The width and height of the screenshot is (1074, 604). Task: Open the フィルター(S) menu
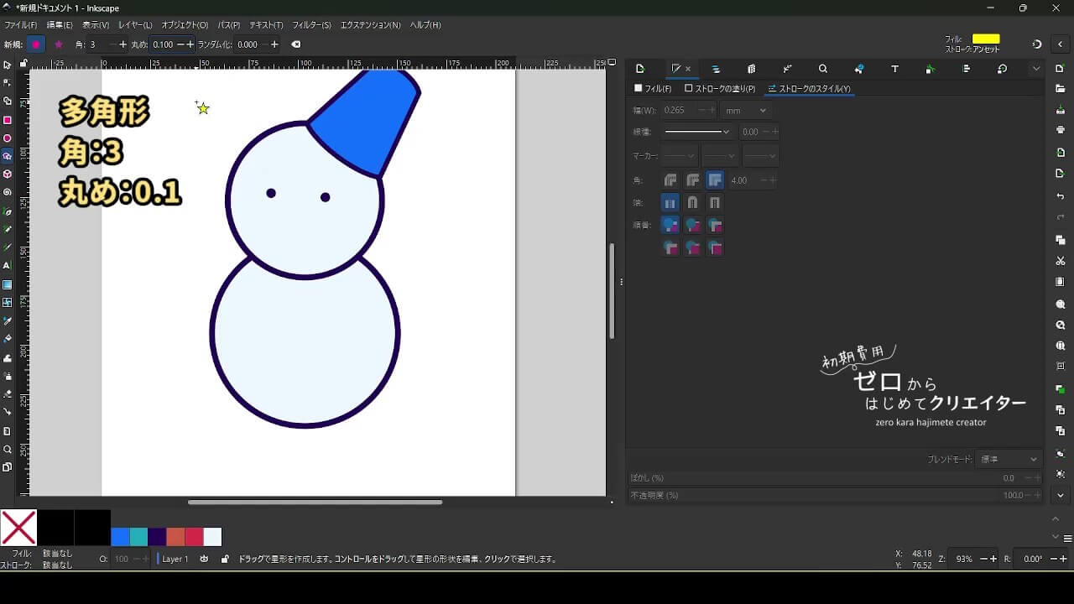[311, 25]
